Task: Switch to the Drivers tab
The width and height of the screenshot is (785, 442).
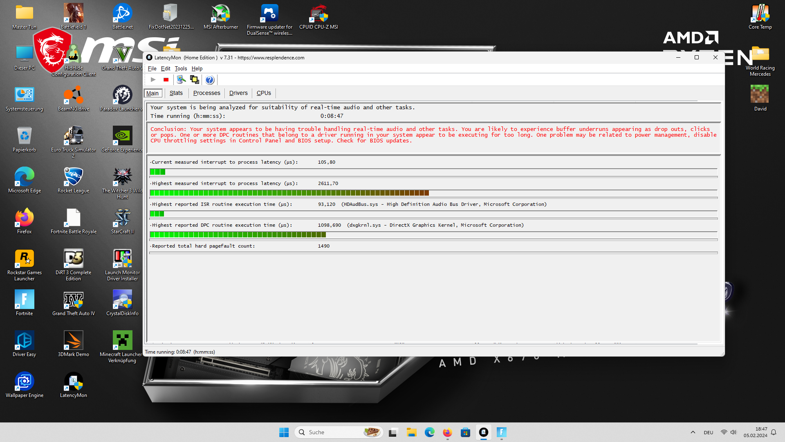Action: coord(238,93)
